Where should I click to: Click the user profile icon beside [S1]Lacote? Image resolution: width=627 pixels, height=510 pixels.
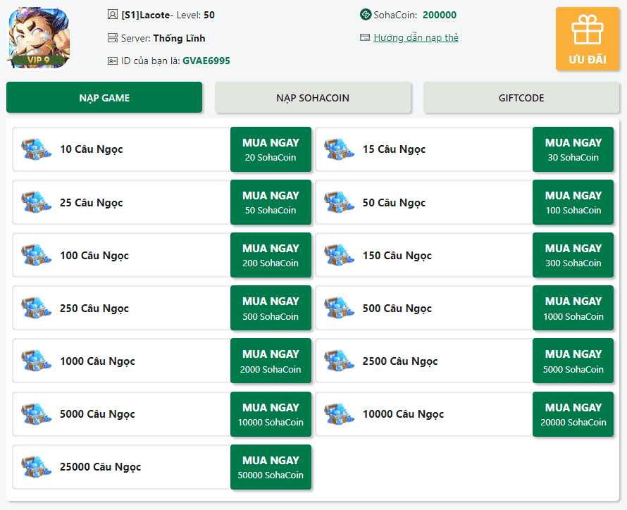113,15
